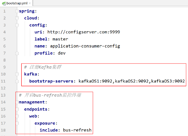Click fold end marker at profile line

(x=17, y=53)
